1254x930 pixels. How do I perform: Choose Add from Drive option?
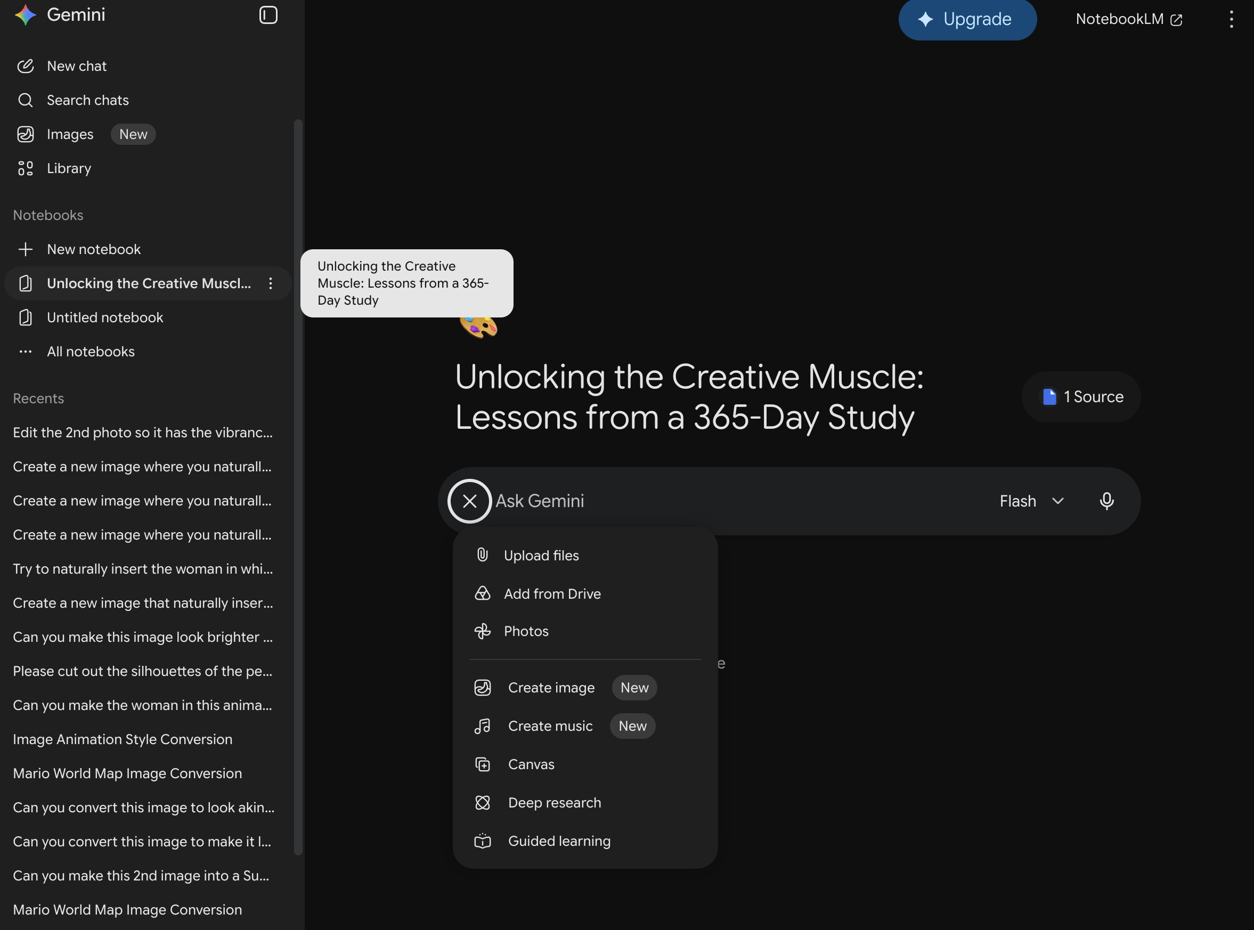coord(585,593)
